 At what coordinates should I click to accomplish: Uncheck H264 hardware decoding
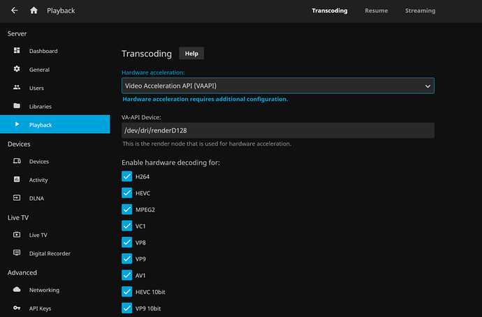(126, 177)
